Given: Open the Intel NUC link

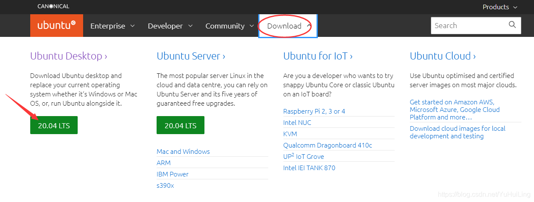Looking at the screenshot, I should [x=297, y=122].
